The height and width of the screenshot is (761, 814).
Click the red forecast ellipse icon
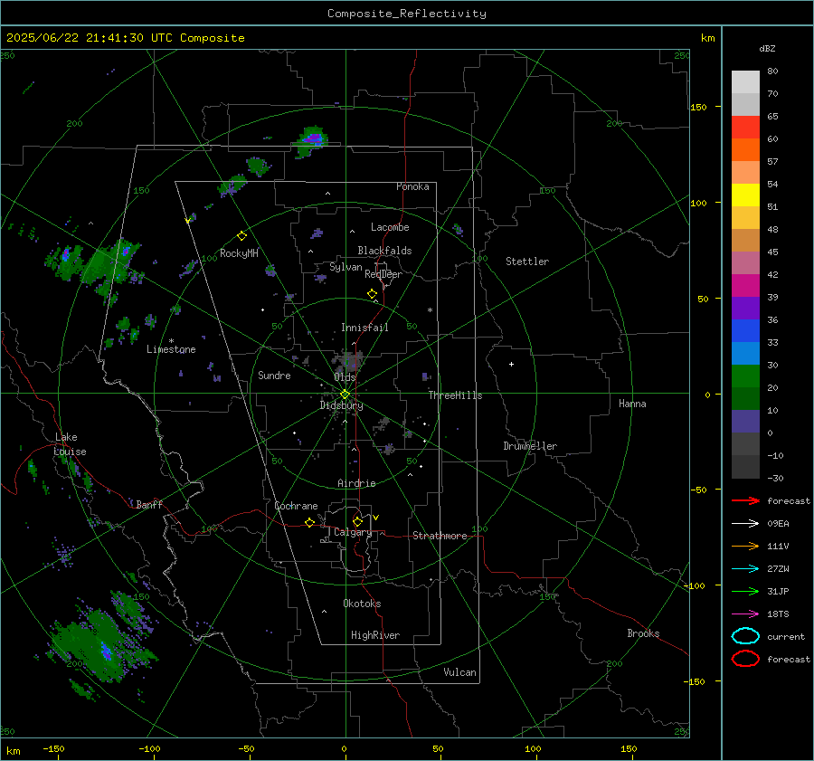click(x=745, y=659)
